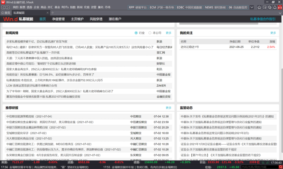Open ECM 沪深一级市场 shortcut
This screenshot has width=283, height=169.
tap(162, 7)
